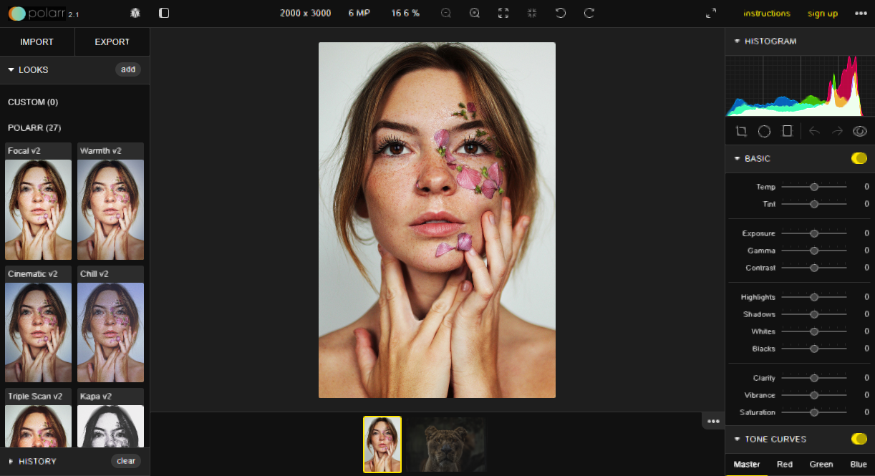Toggle before/after preview eye icon
This screenshot has height=476, width=875.
pos(859,131)
